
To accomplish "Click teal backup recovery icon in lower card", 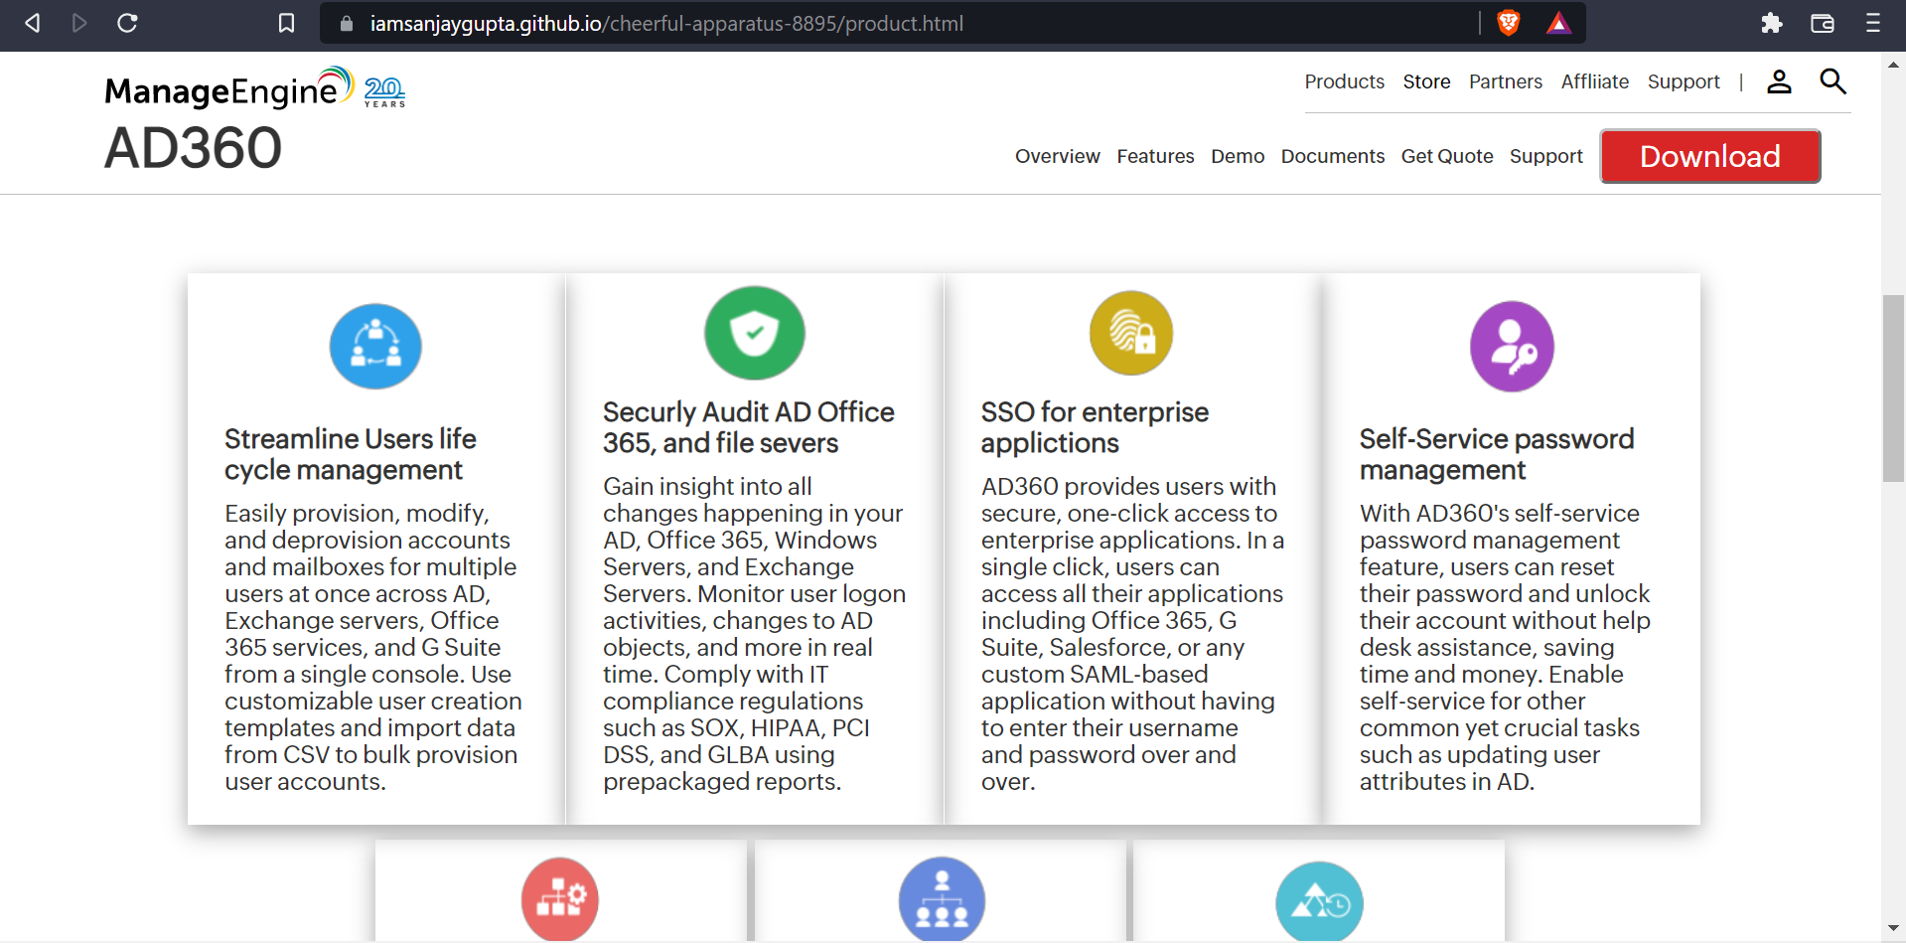I will (x=1319, y=901).
